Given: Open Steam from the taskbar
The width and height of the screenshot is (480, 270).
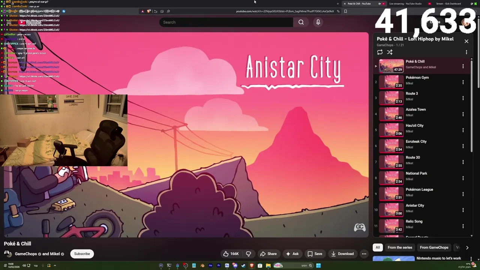Looking at the screenshot, I should pos(243,265).
